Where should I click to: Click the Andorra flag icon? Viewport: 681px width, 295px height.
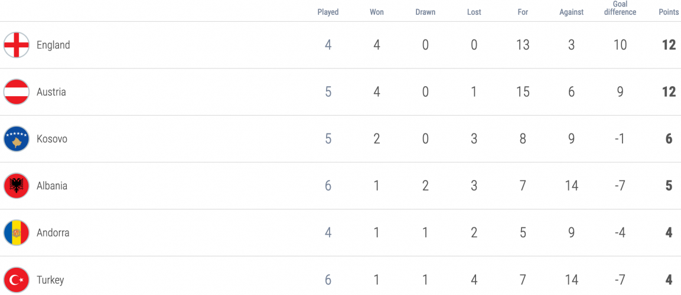click(x=17, y=232)
